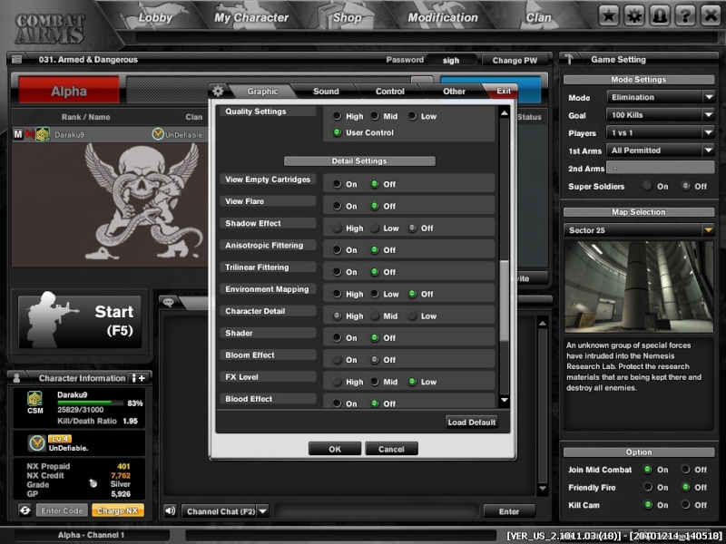Click the room master M icon beside Daraku9
This screenshot has width=726, height=544.
[17, 134]
